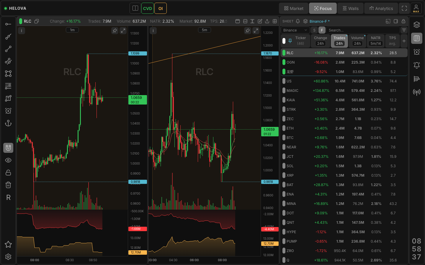Sort by the Change 24h column

[321, 41]
